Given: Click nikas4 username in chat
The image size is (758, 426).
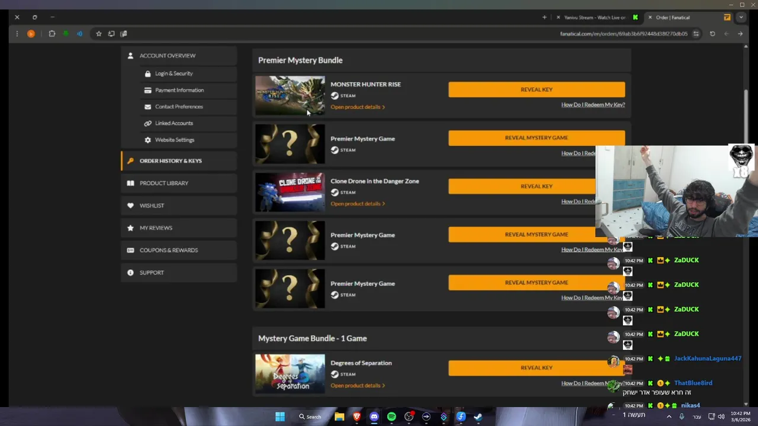Looking at the screenshot, I should coord(690,405).
